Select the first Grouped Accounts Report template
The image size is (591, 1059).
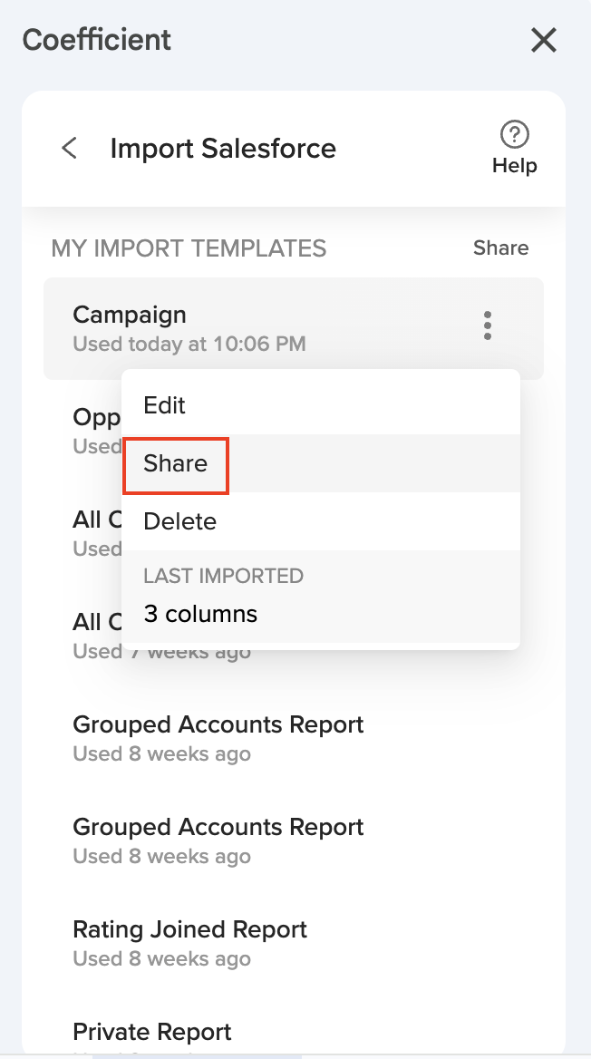pyautogui.click(x=218, y=724)
